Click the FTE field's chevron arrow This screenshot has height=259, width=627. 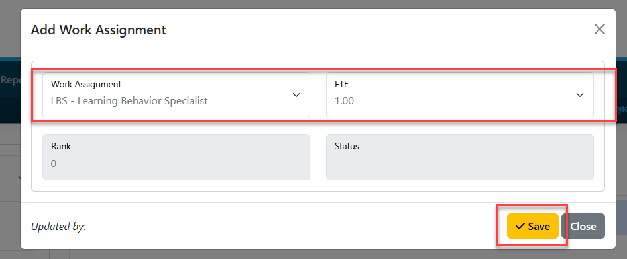coord(580,95)
